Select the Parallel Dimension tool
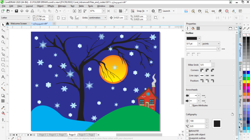 [x=3, y=83]
